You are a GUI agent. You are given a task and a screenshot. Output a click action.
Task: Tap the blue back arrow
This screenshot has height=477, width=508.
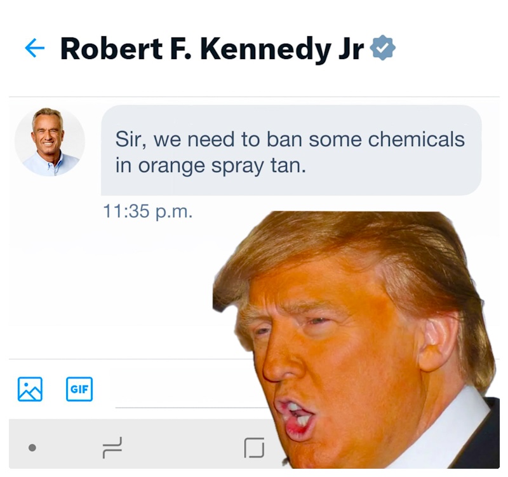pyautogui.click(x=35, y=48)
